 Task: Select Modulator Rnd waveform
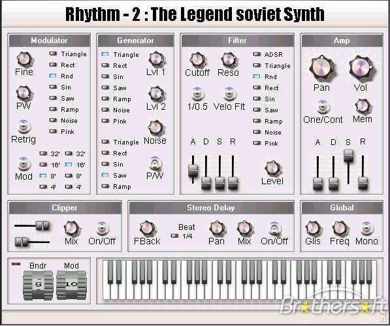click(53, 76)
